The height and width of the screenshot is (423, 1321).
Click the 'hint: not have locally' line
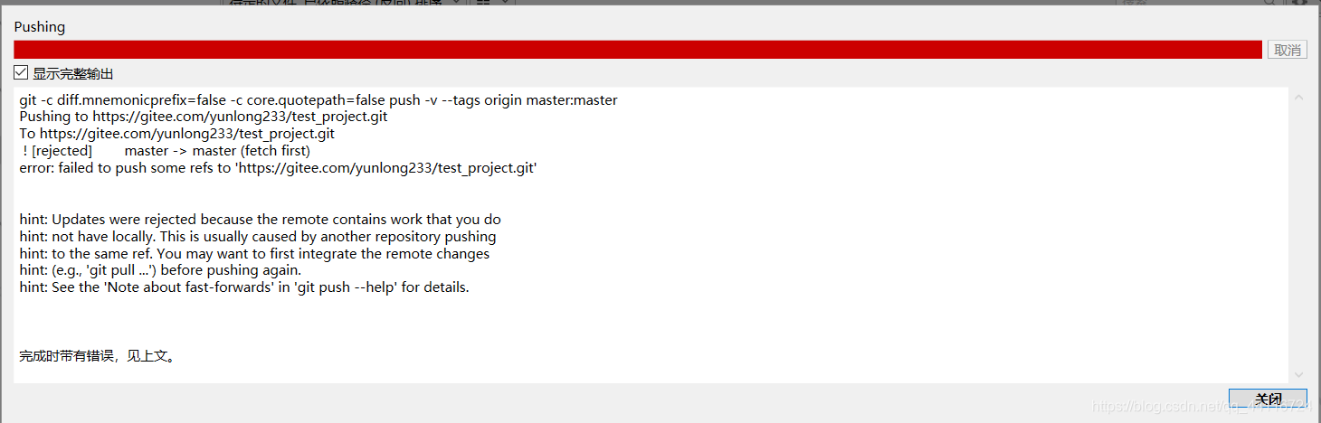pyautogui.click(x=258, y=237)
